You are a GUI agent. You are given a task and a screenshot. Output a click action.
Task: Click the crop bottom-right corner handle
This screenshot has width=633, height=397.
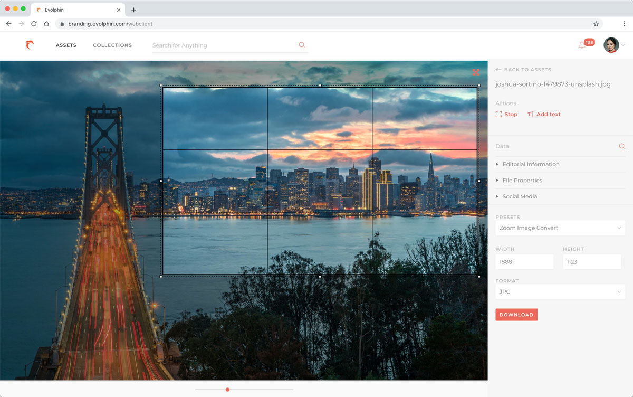click(x=479, y=276)
